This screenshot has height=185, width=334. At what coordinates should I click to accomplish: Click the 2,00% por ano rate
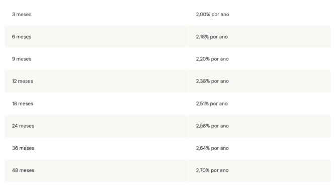[x=213, y=15]
